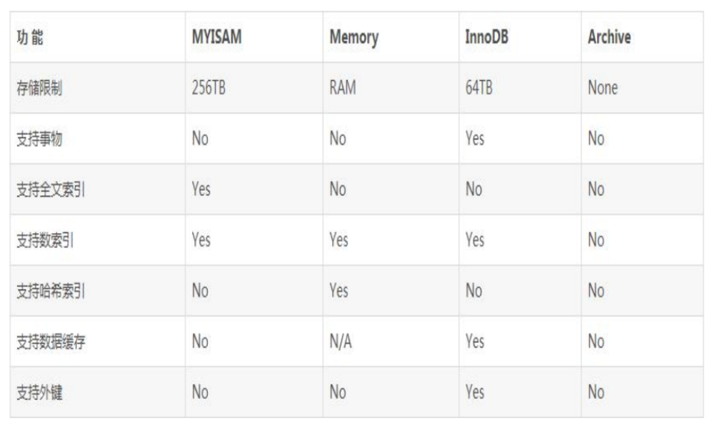Click the 支持事物 row label

pos(39,139)
